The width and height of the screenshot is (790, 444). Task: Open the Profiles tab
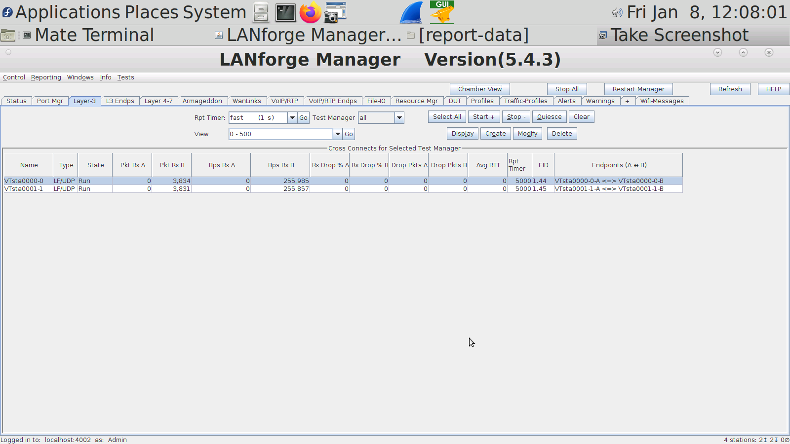click(x=482, y=101)
